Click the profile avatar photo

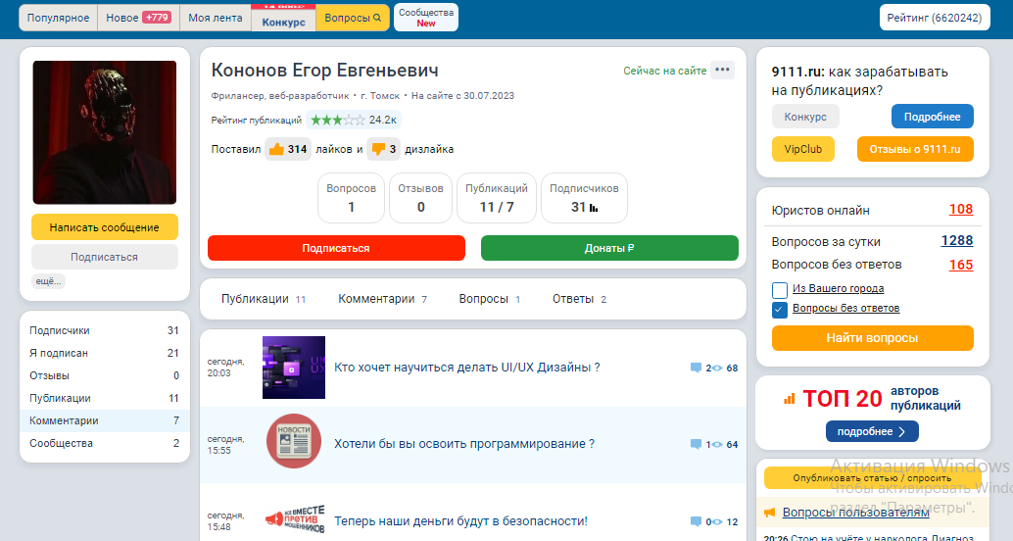tap(105, 132)
